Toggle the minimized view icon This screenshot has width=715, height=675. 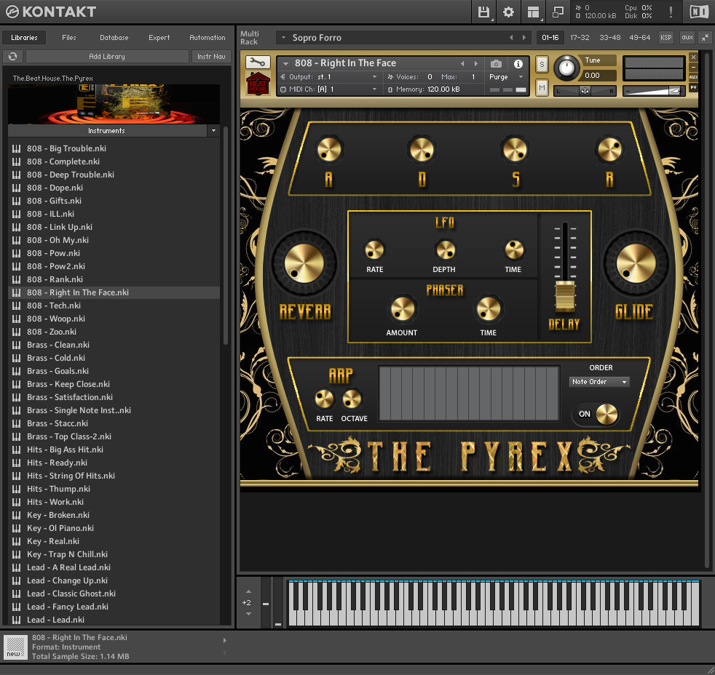pos(558,12)
